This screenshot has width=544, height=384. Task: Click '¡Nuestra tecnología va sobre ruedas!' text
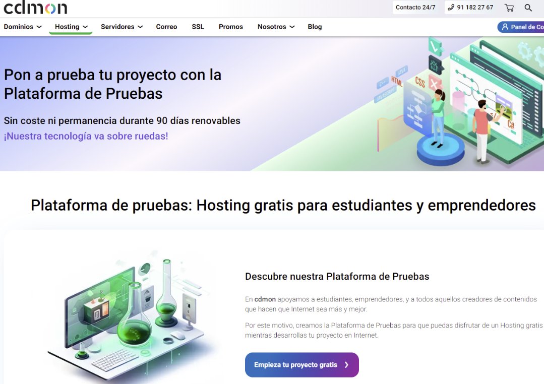(86, 136)
